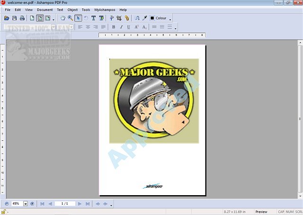Open a file with the folder icon
The width and height of the screenshot is (303, 215).
click(7, 18)
